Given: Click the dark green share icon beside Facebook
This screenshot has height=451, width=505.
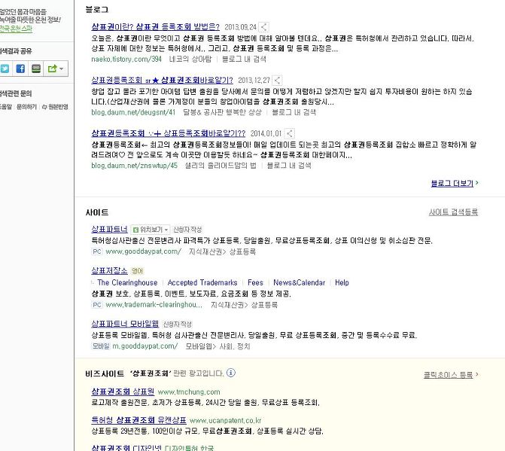Looking at the screenshot, I should pos(36,69).
